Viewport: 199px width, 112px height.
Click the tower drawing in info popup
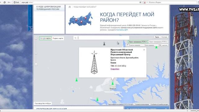pos(94,62)
